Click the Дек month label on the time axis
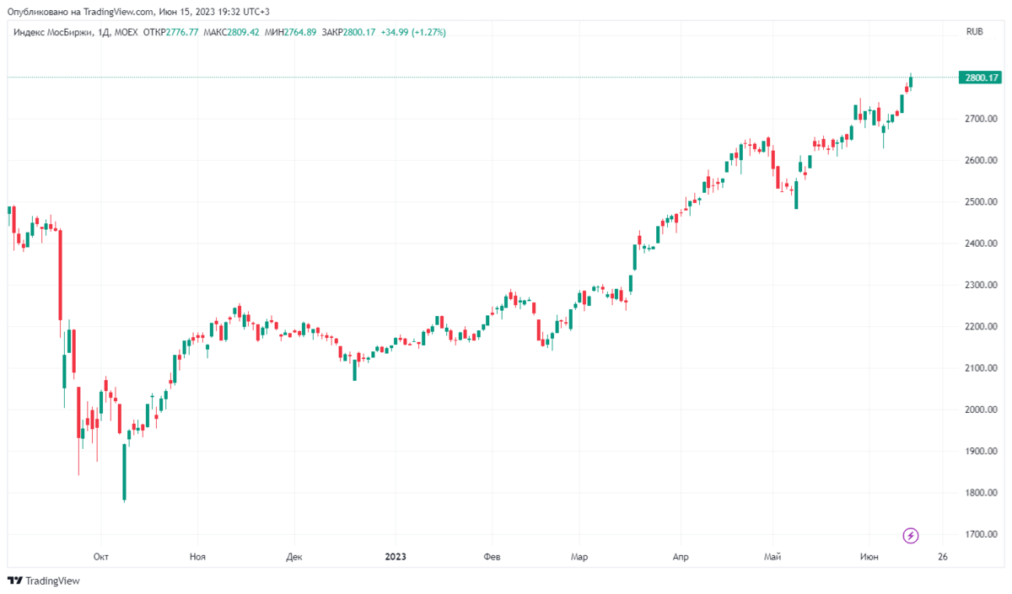Viewport: 1012px width, 594px height. [294, 557]
